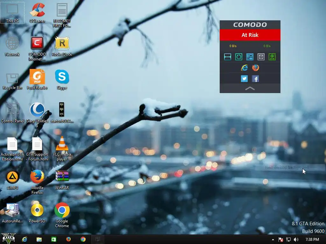Launch Firefox from the COMODO widget
This screenshot has width=326, height=244.
click(x=256, y=68)
